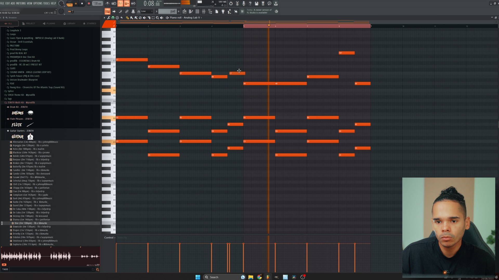
Task: Stop playback with the stop button
Action: (x=82, y=4)
